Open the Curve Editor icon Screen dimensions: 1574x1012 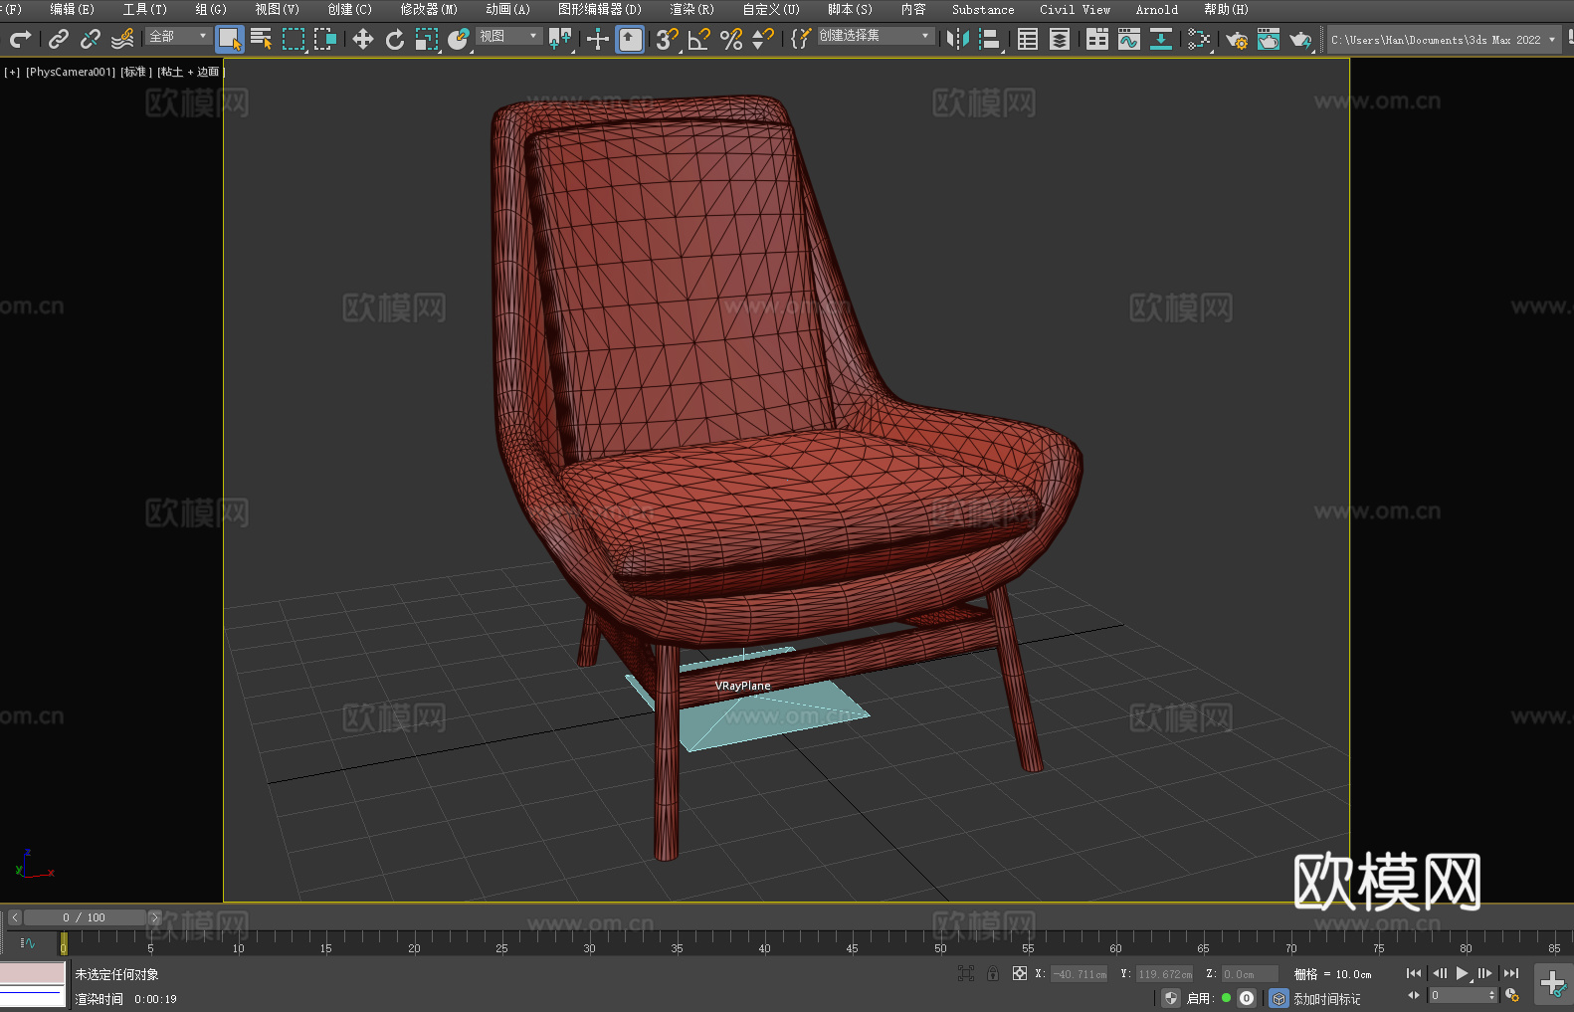point(1129,39)
